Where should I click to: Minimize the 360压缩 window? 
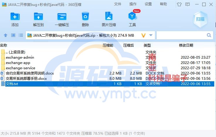(x=197, y=4)
